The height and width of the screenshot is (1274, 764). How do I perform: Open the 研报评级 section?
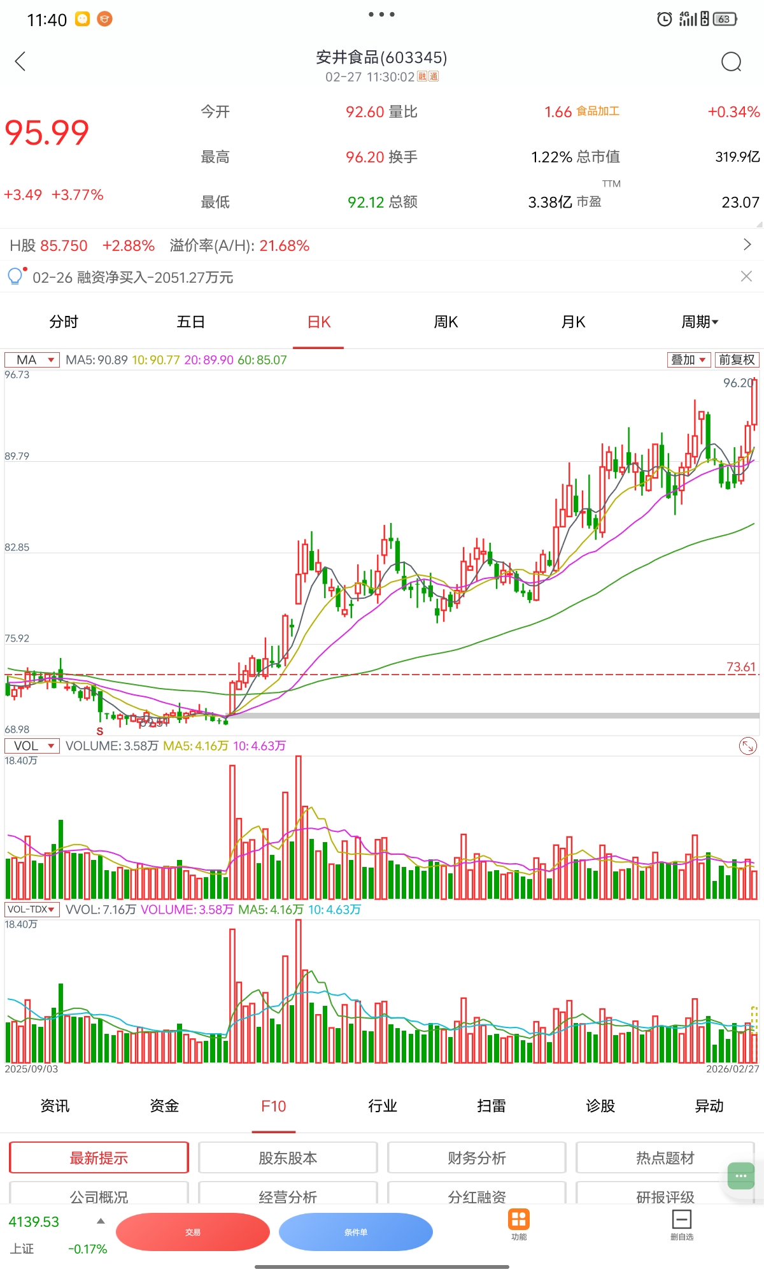665,1194
